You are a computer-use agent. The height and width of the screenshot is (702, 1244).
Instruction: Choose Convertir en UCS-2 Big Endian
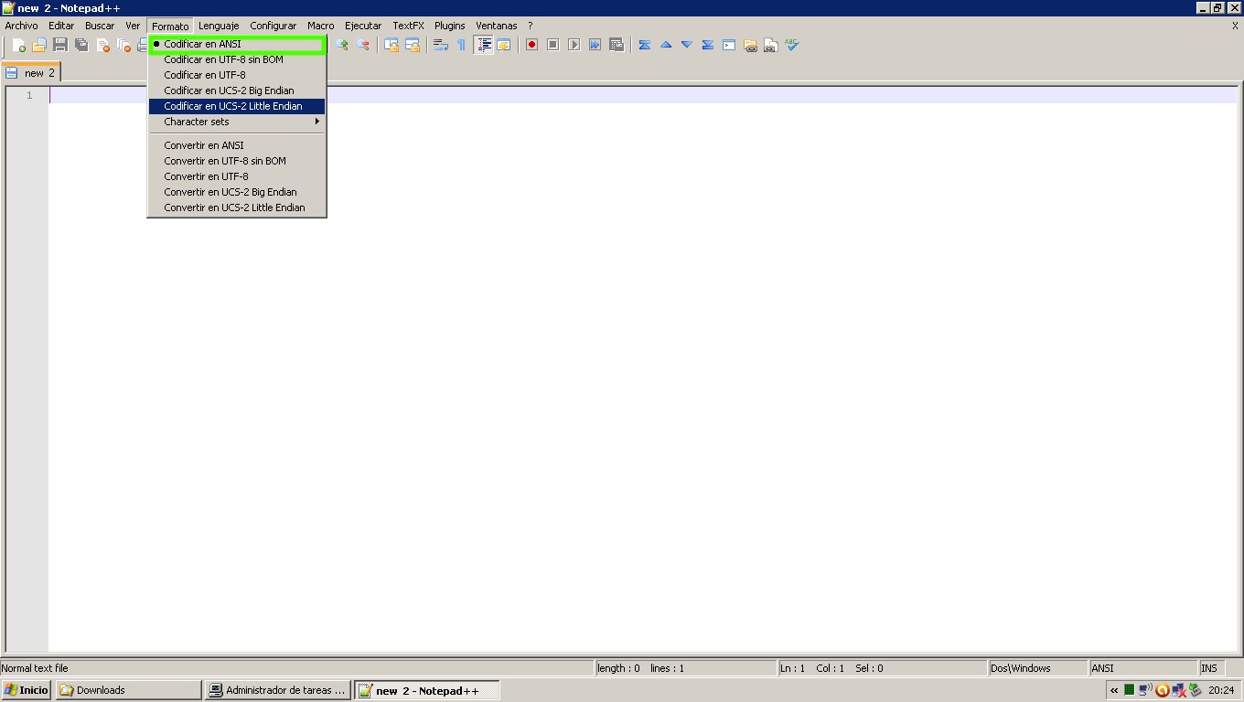[237, 192]
